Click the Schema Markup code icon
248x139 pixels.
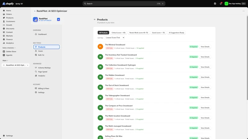[x=36, y=68]
